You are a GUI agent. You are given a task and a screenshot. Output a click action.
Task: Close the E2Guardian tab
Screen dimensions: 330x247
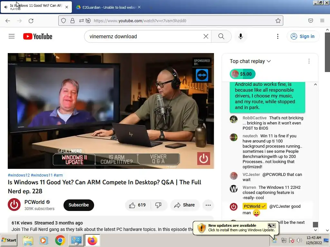[139, 7]
